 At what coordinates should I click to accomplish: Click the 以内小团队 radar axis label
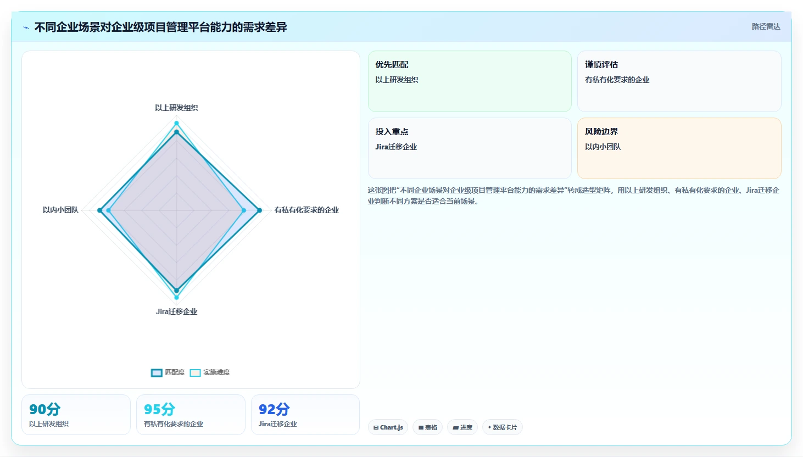pyautogui.click(x=60, y=210)
